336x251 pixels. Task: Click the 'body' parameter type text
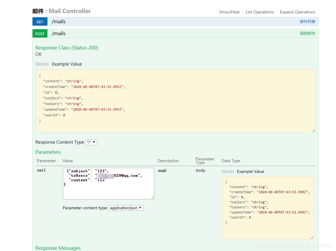pos(201,171)
